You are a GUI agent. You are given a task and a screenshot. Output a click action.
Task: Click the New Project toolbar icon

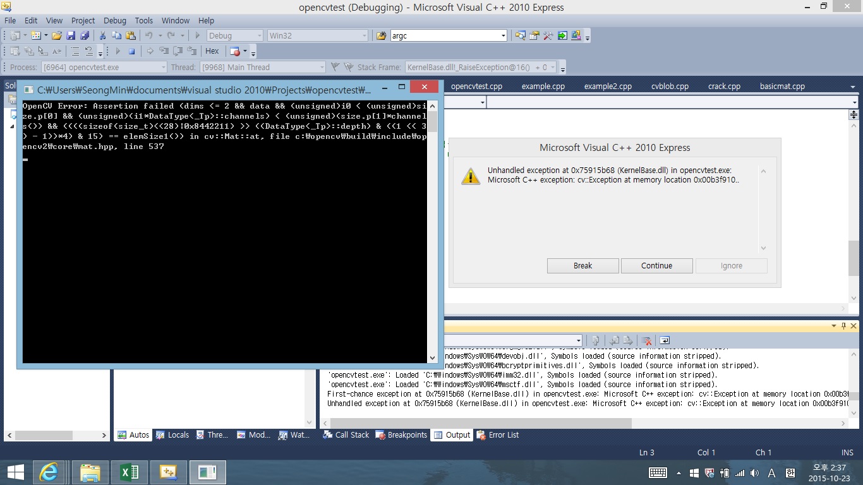(15, 36)
